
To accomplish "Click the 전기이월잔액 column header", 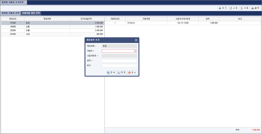I will point(87,19).
